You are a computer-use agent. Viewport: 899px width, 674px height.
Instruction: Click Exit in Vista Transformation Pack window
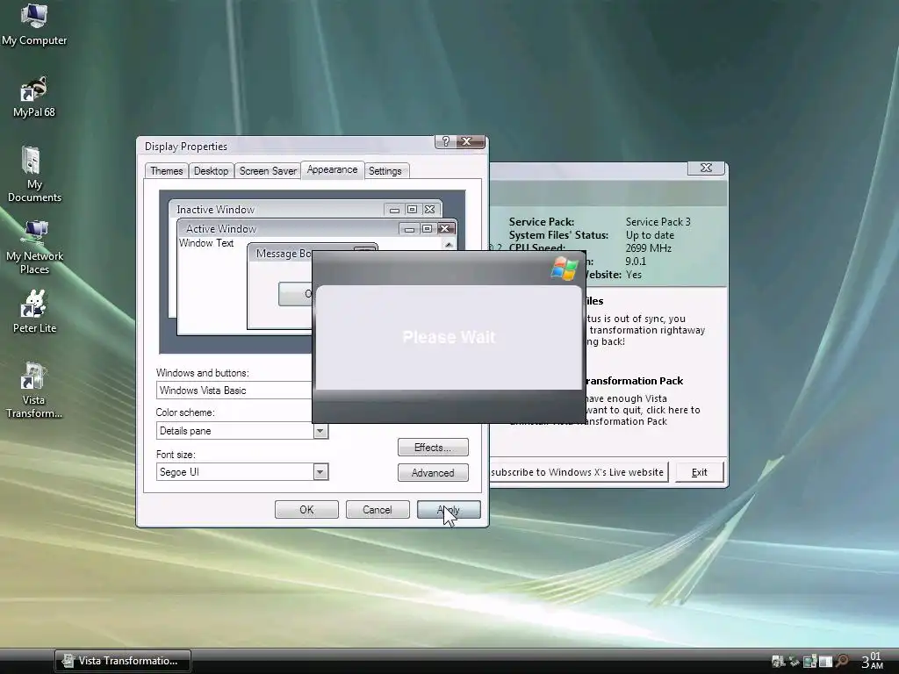(x=700, y=472)
